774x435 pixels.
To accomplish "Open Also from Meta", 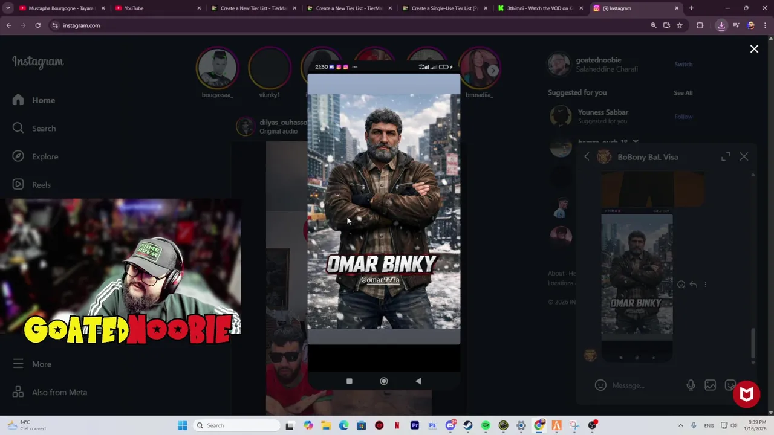I will [x=51, y=392].
